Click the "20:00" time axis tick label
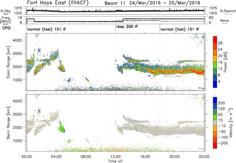Screen dimensions: 236x163 [x=175, y=157]
